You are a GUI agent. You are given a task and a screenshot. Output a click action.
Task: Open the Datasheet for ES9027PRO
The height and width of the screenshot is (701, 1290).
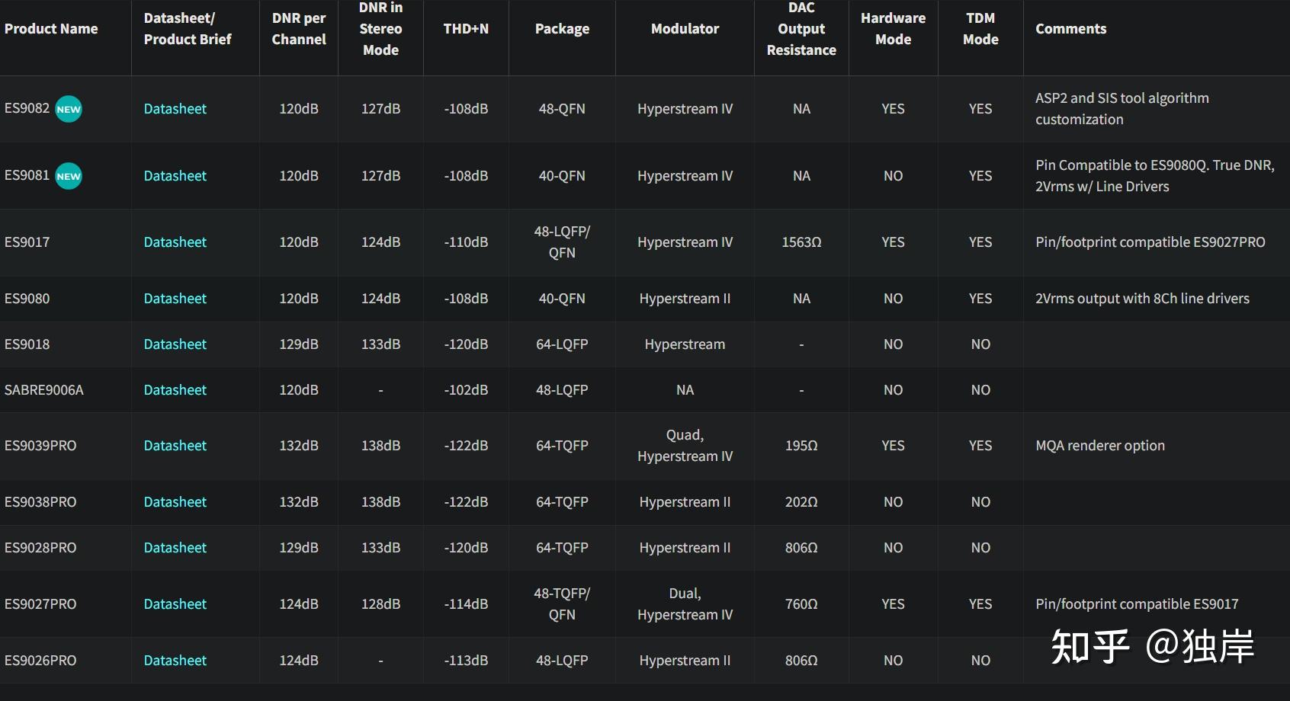(x=175, y=604)
